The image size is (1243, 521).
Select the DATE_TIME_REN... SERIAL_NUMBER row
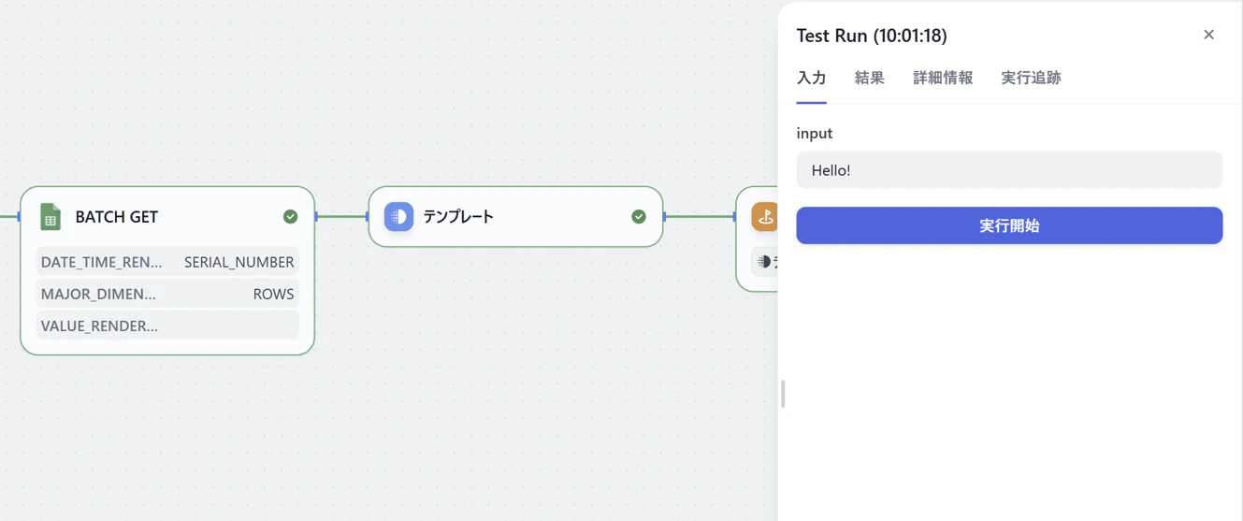(167, 262)
